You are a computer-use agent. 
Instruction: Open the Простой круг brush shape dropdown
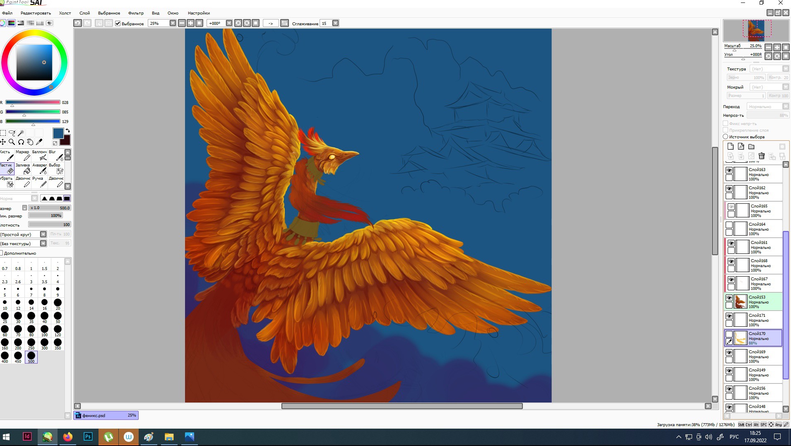point(43,234)
